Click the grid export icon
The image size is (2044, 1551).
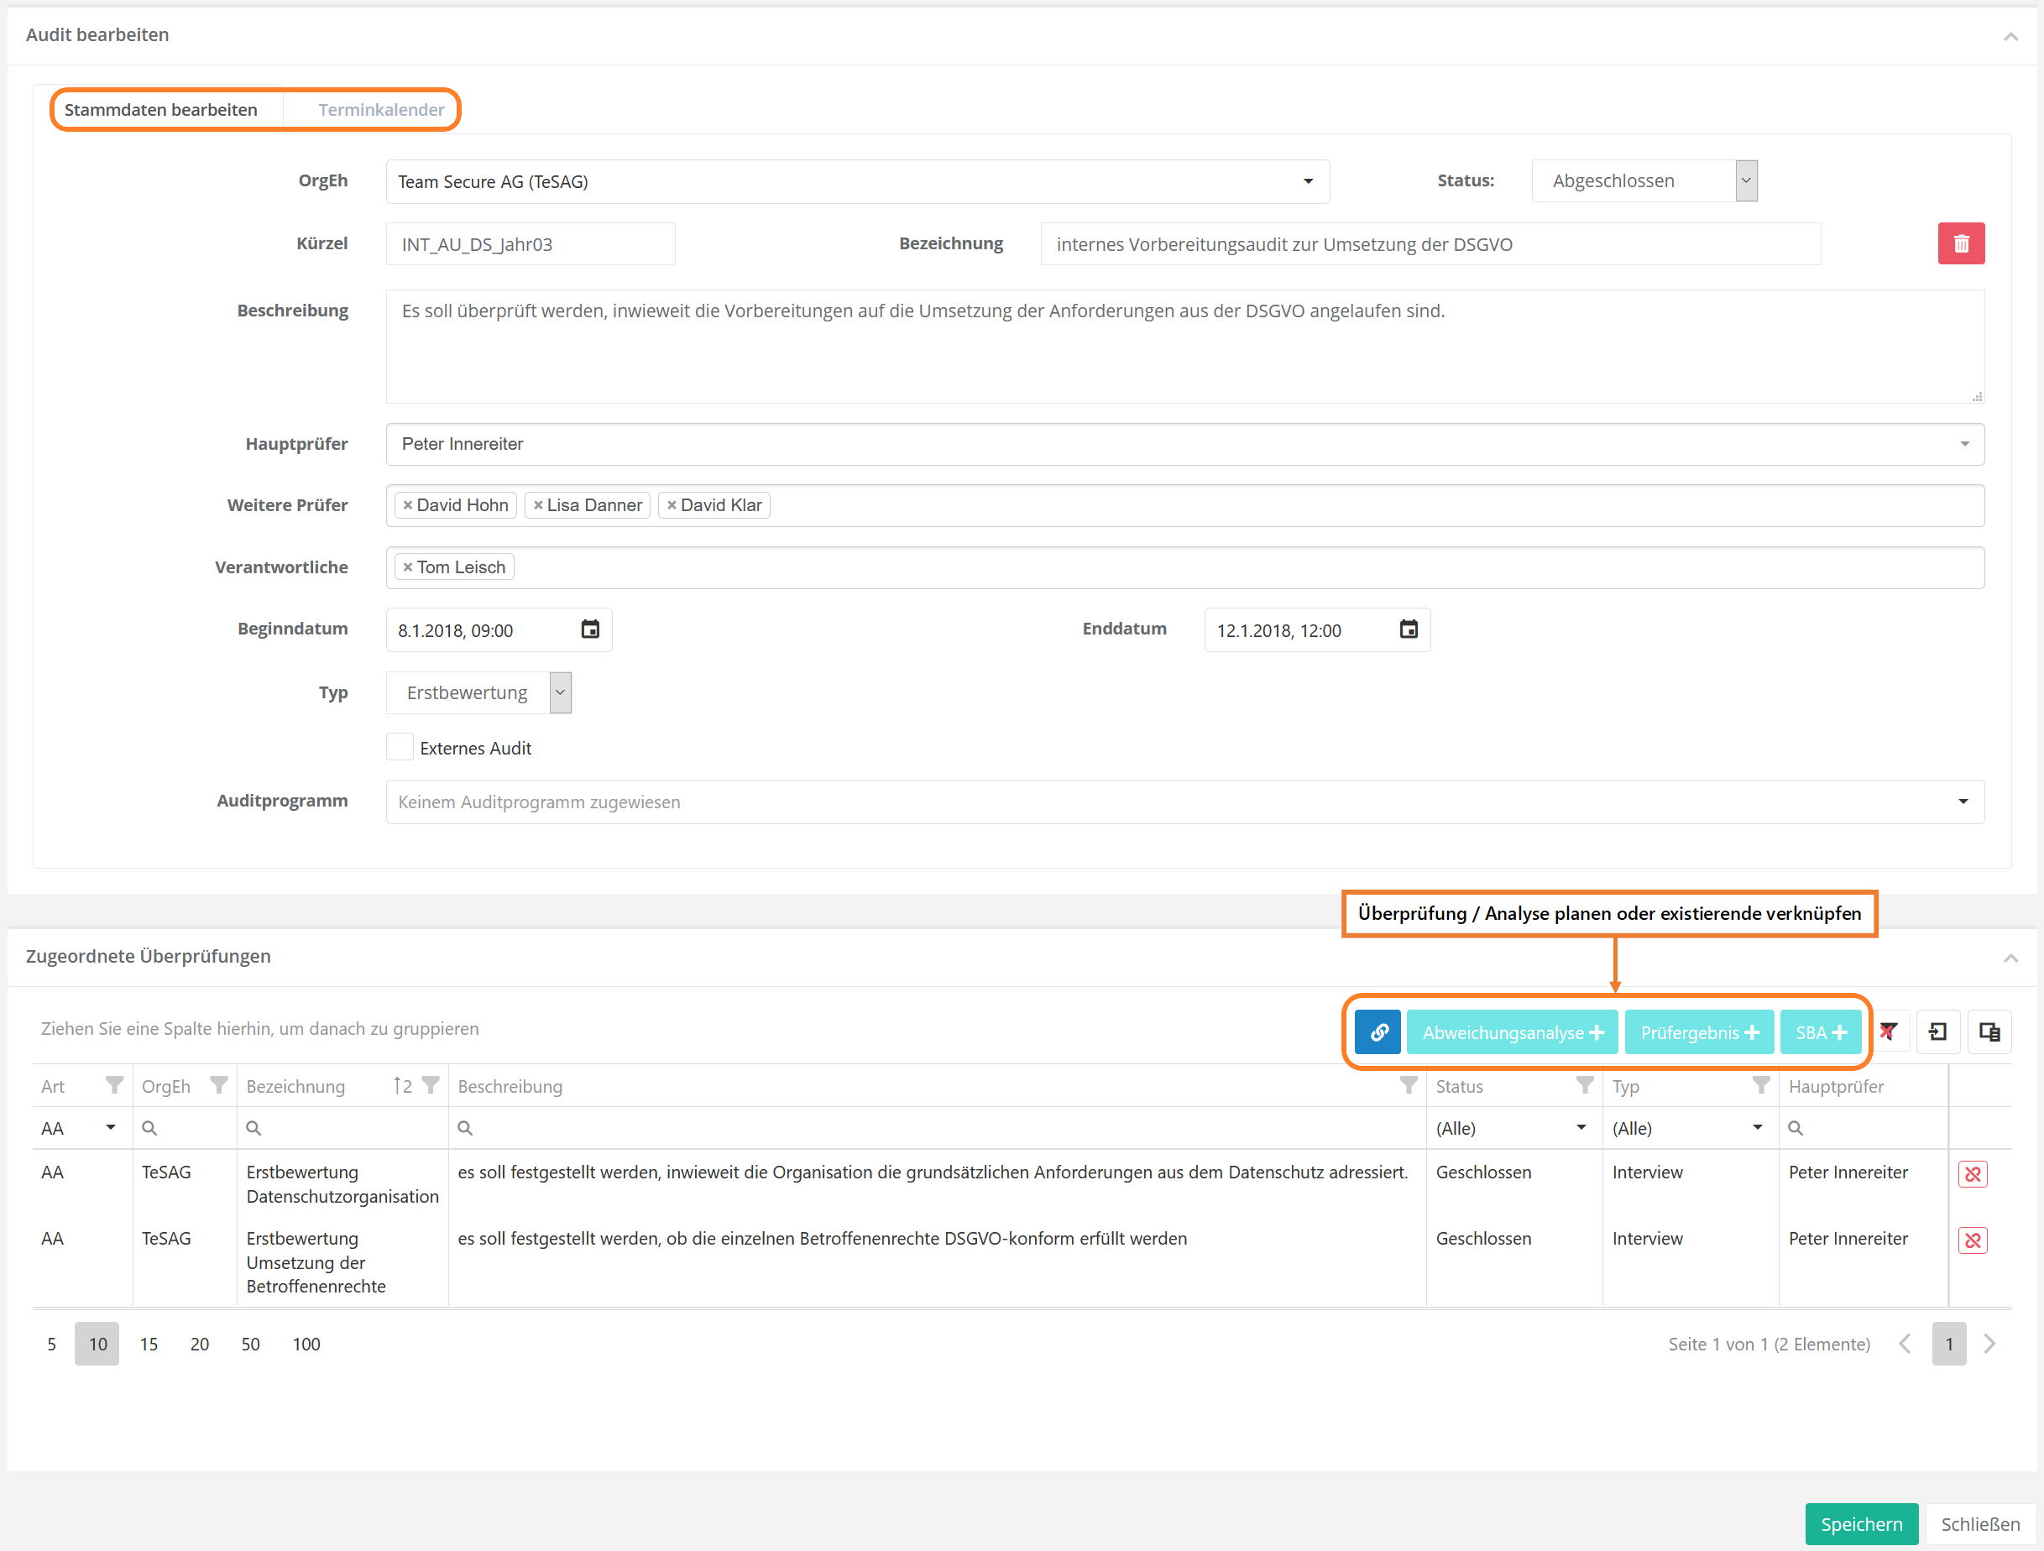pyautogui.click(x=1937, y=1031)
